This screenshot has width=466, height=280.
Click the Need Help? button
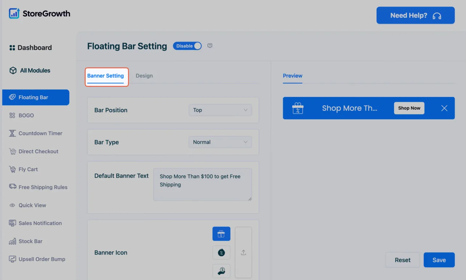(x=415, y=15)
